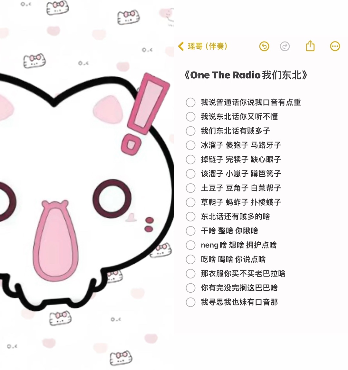This screenshot has height=370, width=348.
Task: Mark 我们东北话有贼多子 as done
Action: pos(190,131)
